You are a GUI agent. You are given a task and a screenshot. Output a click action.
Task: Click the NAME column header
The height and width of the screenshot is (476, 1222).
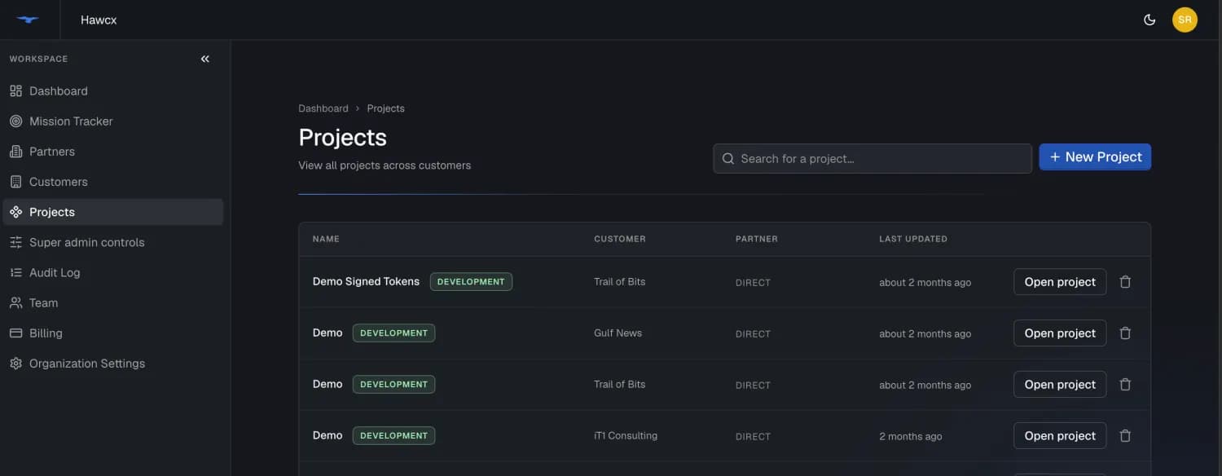click(326, 239)
